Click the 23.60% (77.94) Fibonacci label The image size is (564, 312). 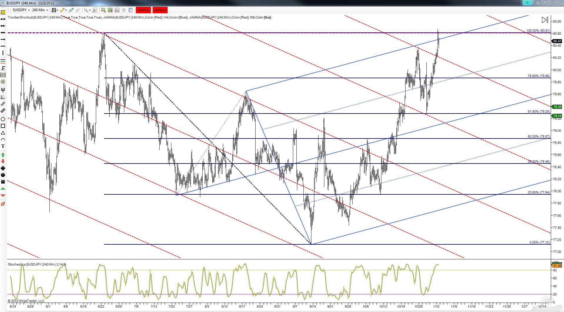(539, 192)
